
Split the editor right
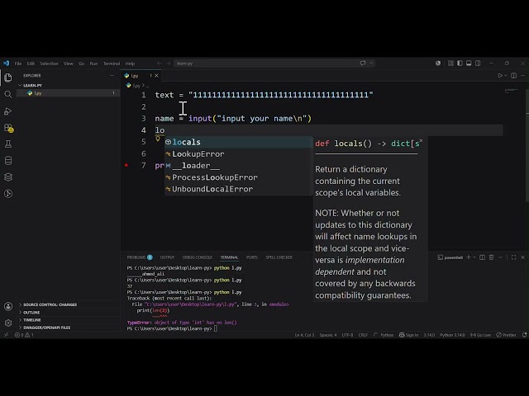(x=513, y=75)
